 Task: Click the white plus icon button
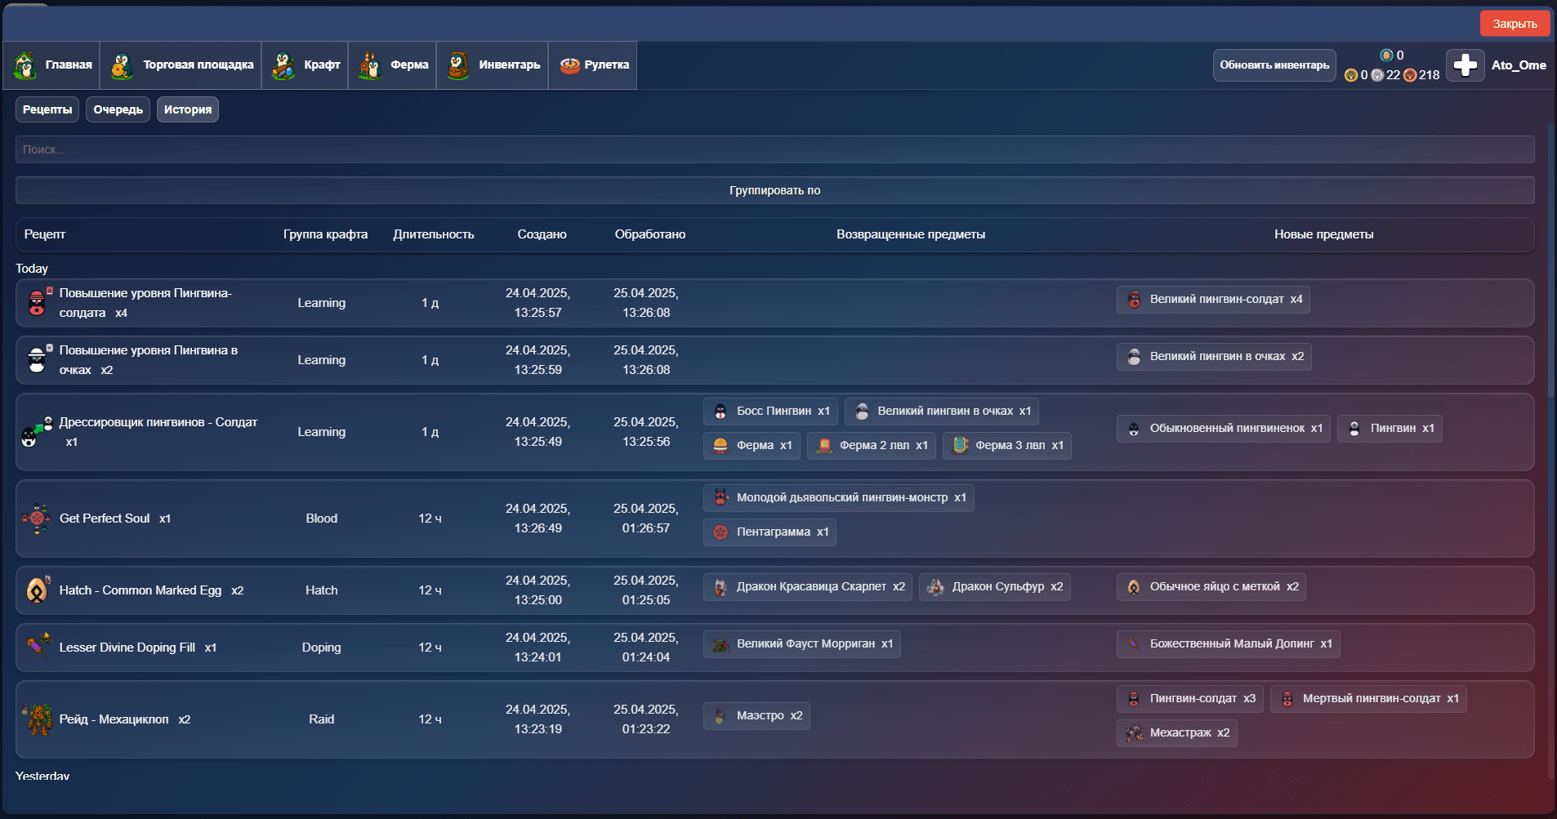pyautogui.click(x=1466, y=65)
